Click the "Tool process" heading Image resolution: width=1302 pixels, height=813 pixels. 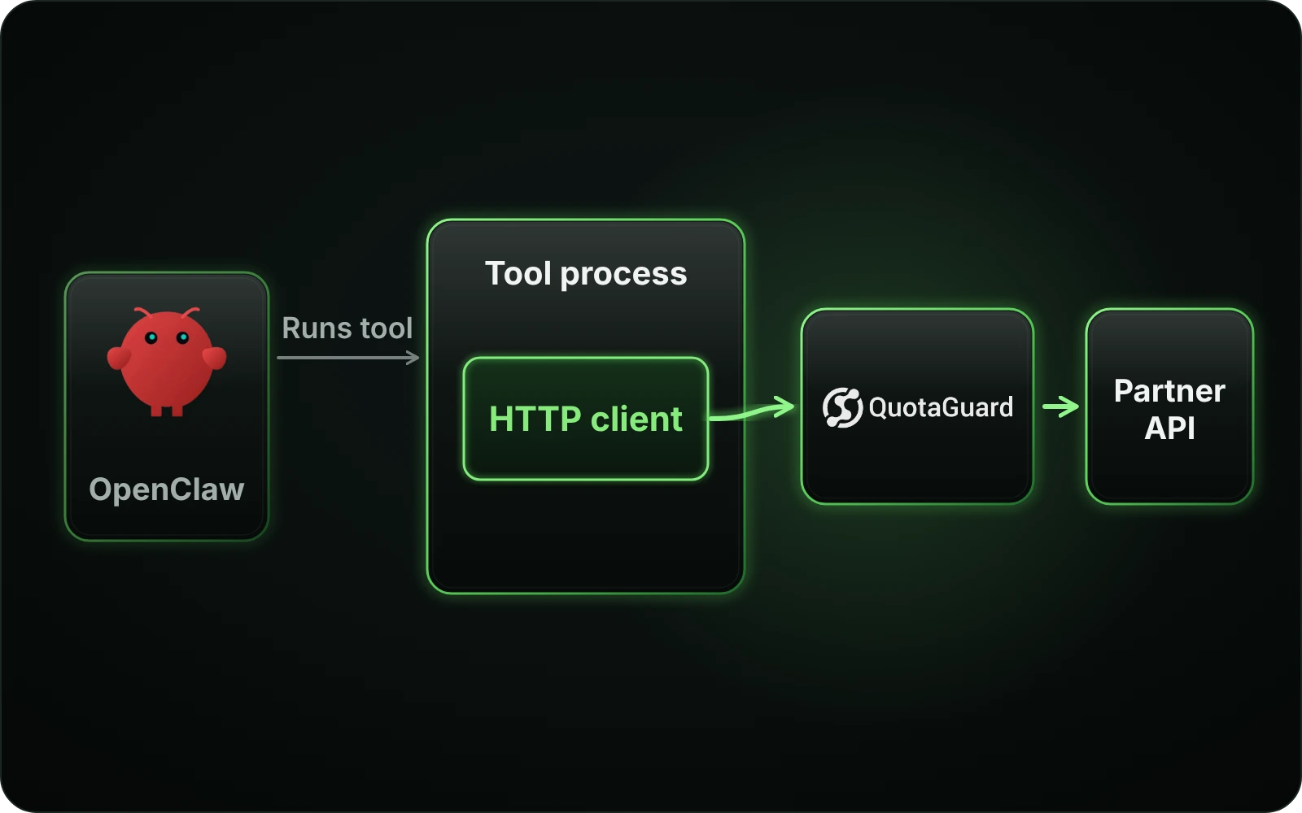[586, 274]
